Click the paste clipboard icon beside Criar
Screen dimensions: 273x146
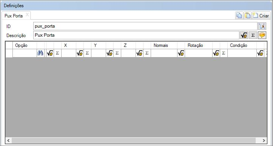tap(247, 16)
